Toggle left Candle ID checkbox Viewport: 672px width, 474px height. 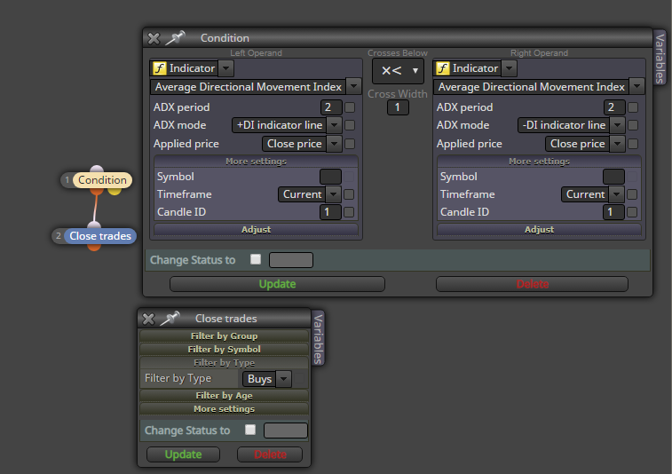pyautogui.click(x=349, y=212)
